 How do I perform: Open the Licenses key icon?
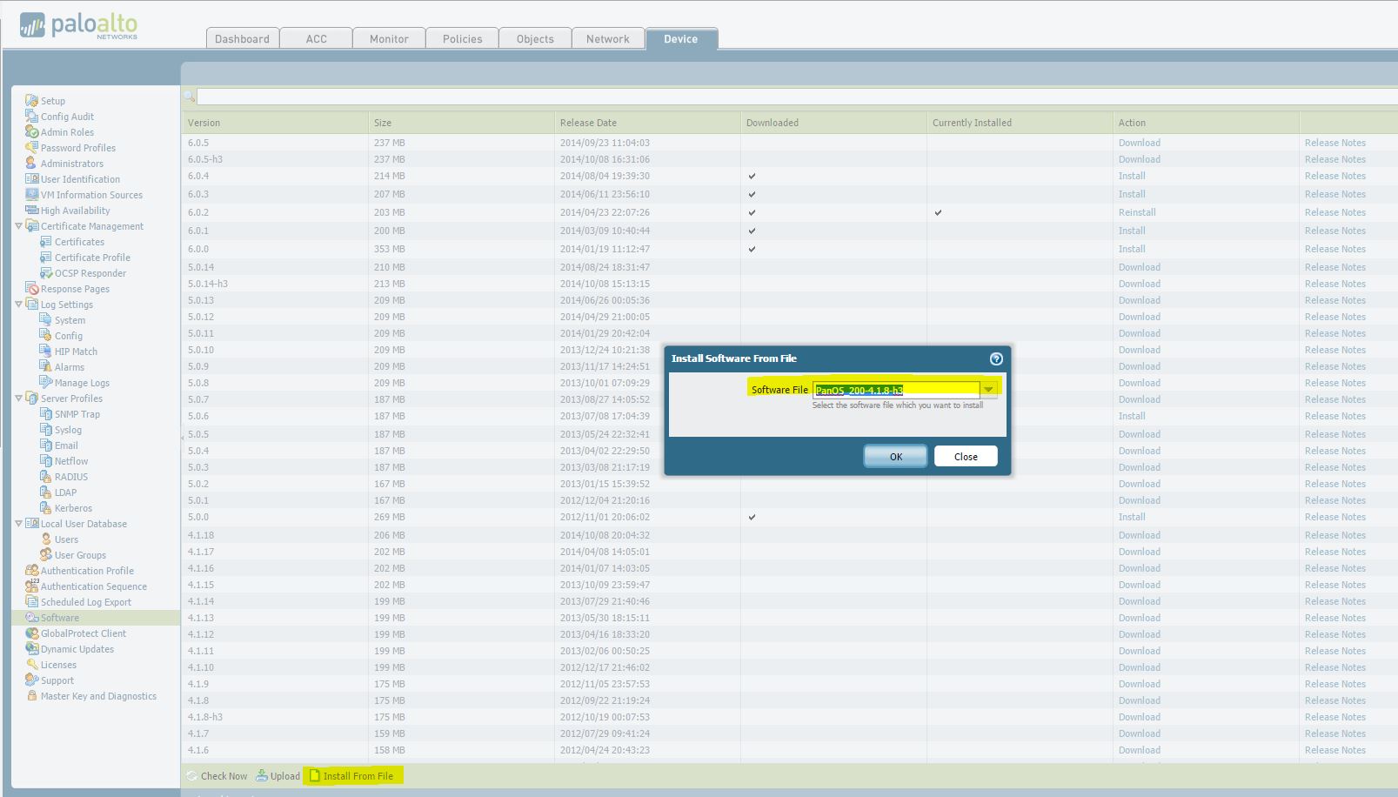31,665
